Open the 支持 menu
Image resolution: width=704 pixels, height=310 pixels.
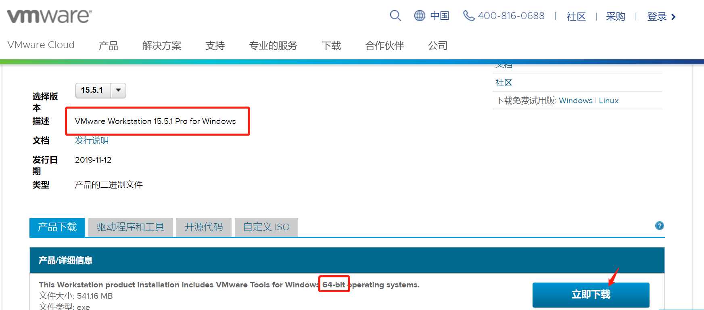click(x=215, y=46)
